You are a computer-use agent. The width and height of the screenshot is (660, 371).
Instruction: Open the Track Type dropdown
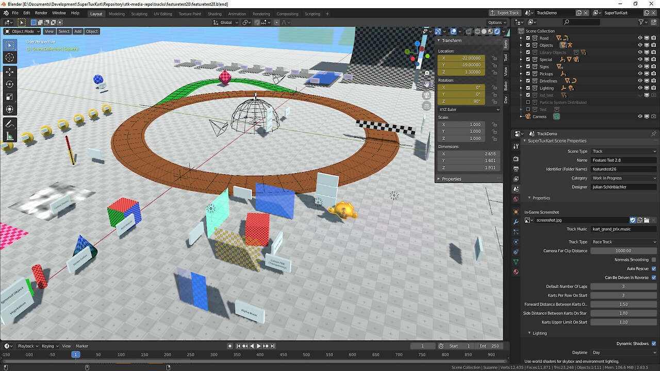pyautogui.click(x=623, y=241)
